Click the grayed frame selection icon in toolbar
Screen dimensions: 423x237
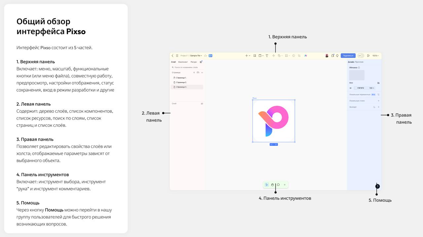tap(286, 55)
